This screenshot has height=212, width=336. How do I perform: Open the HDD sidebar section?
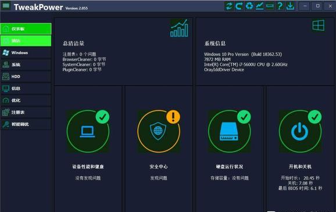click(x=26, y=77)
